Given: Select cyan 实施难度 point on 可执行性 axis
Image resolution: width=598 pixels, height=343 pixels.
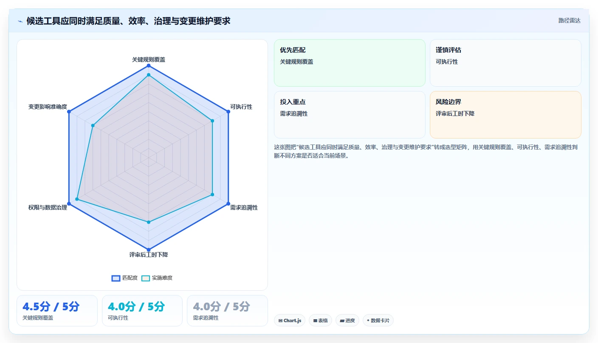Looking at the screenshot, I should (212, 121).
